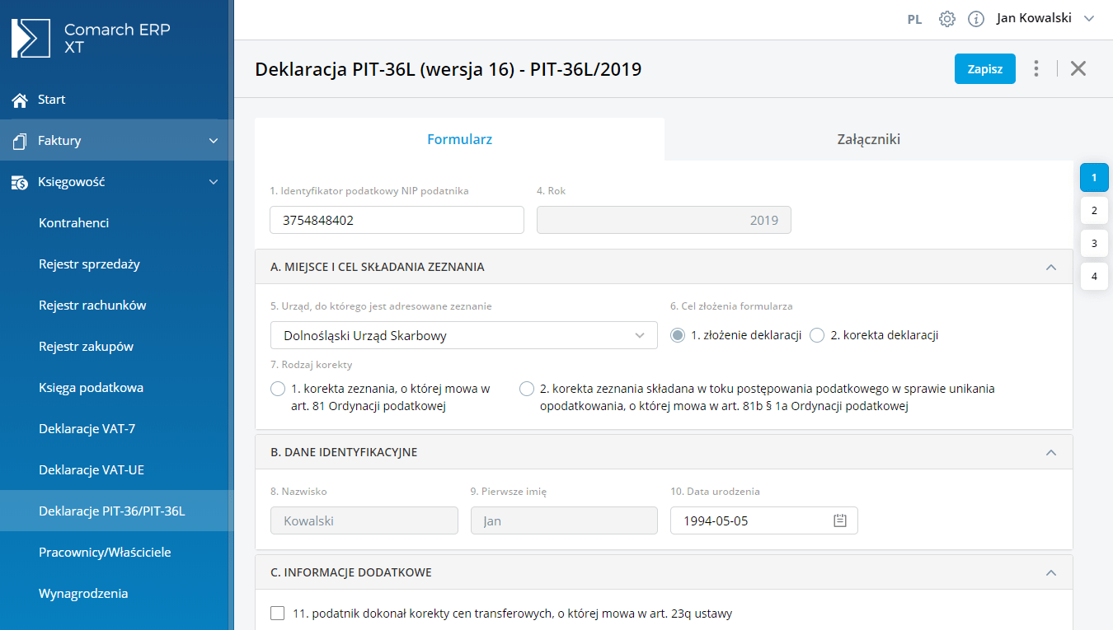Select the '1. złożenie deklaracji' radio option
Screen dimensions: 1113x630
(678, 335)
